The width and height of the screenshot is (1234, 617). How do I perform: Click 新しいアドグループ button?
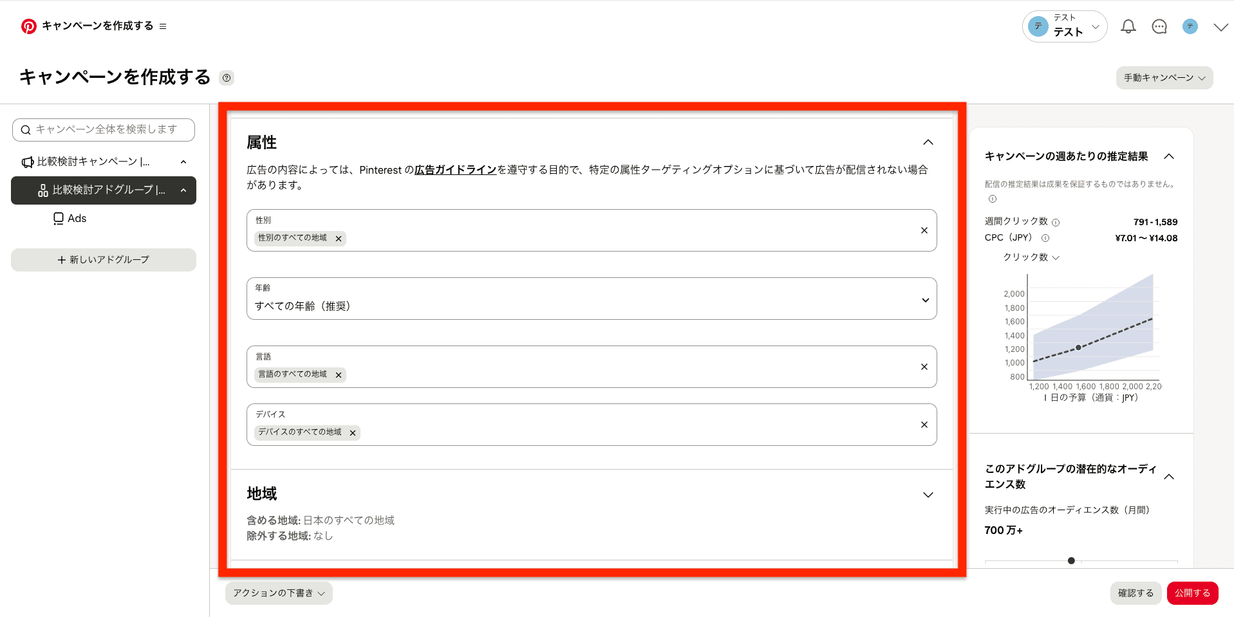(104, 260)
